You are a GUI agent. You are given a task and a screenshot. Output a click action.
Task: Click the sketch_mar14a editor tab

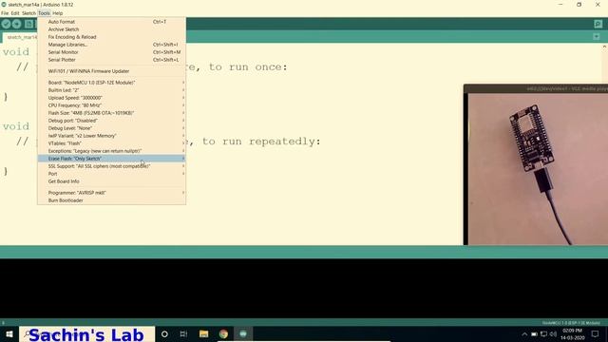[20, 37]
